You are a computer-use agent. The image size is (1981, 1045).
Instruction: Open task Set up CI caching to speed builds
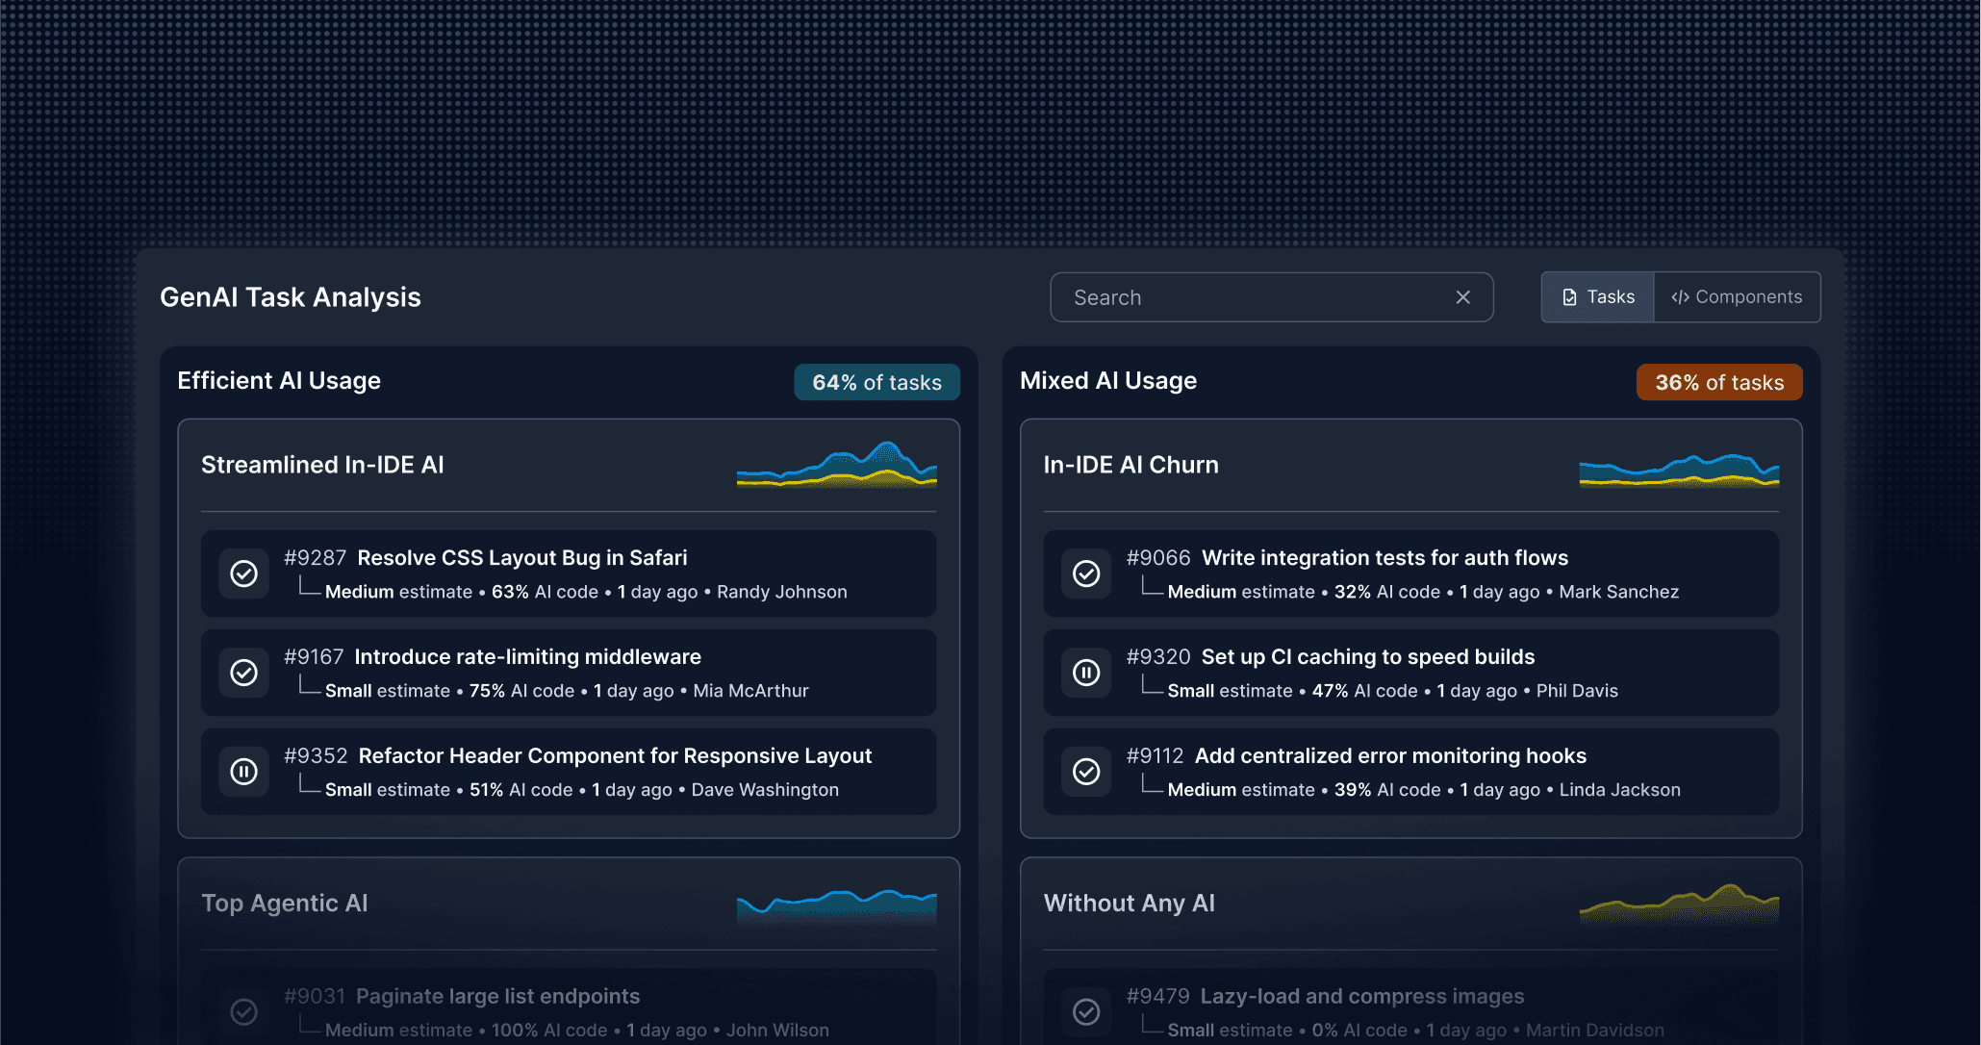pos(1367,657)
